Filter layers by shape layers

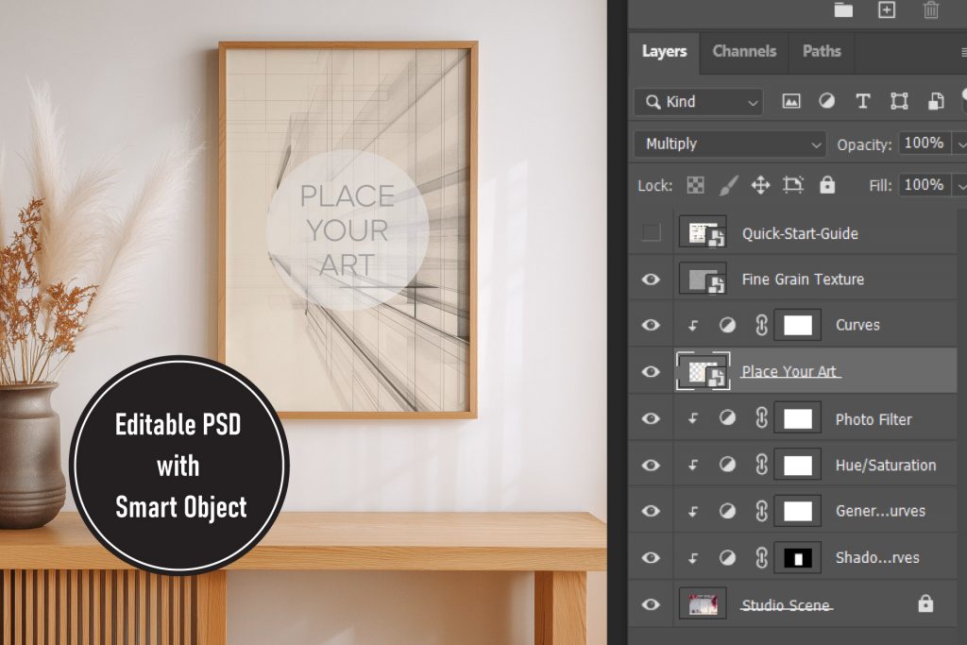(899, 101)
